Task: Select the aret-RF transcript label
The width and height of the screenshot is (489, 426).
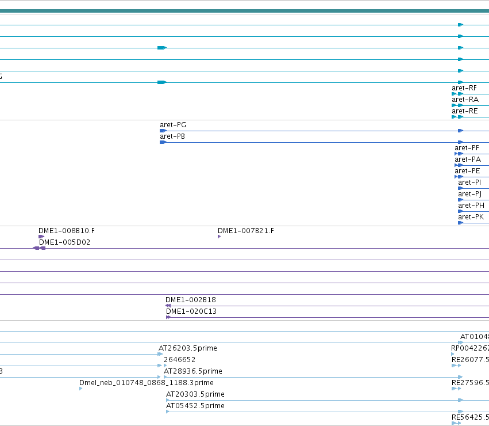Action: (464, 88)
